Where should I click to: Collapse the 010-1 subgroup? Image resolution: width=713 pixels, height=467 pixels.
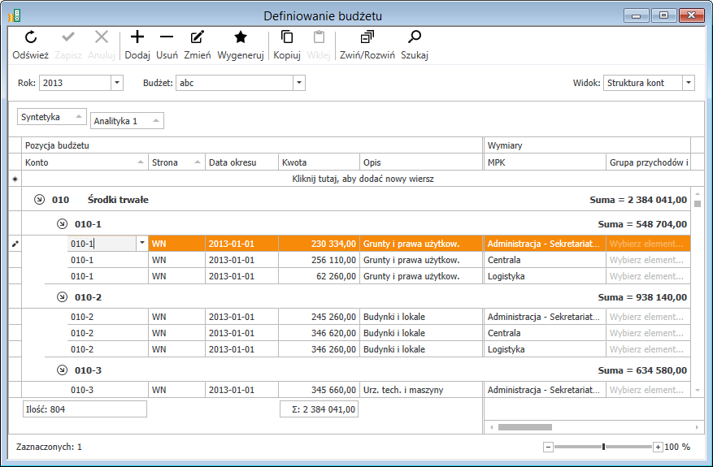pos(63,224)
